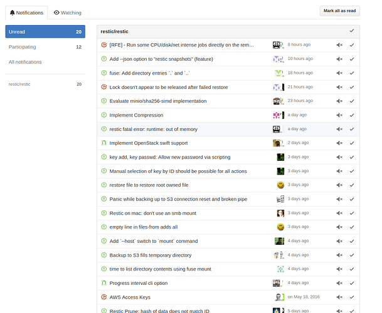Mark 'fuse: Add directory entries' as read

click(352, 73)
